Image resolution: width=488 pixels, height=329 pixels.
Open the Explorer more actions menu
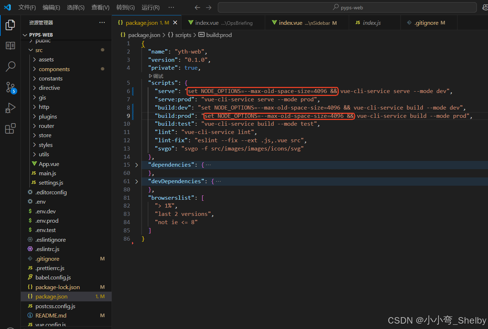[102, 22]
